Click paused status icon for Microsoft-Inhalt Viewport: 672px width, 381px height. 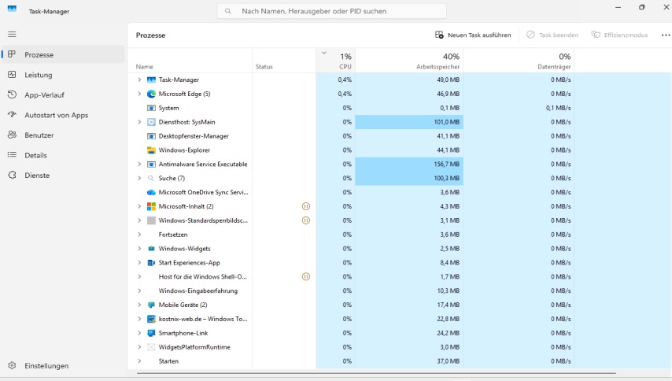[306, 206]
